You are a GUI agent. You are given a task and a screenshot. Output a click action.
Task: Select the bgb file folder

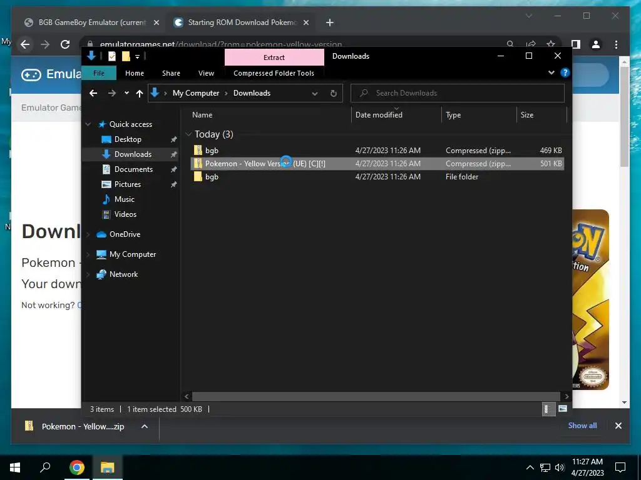(x=377, y=177)
